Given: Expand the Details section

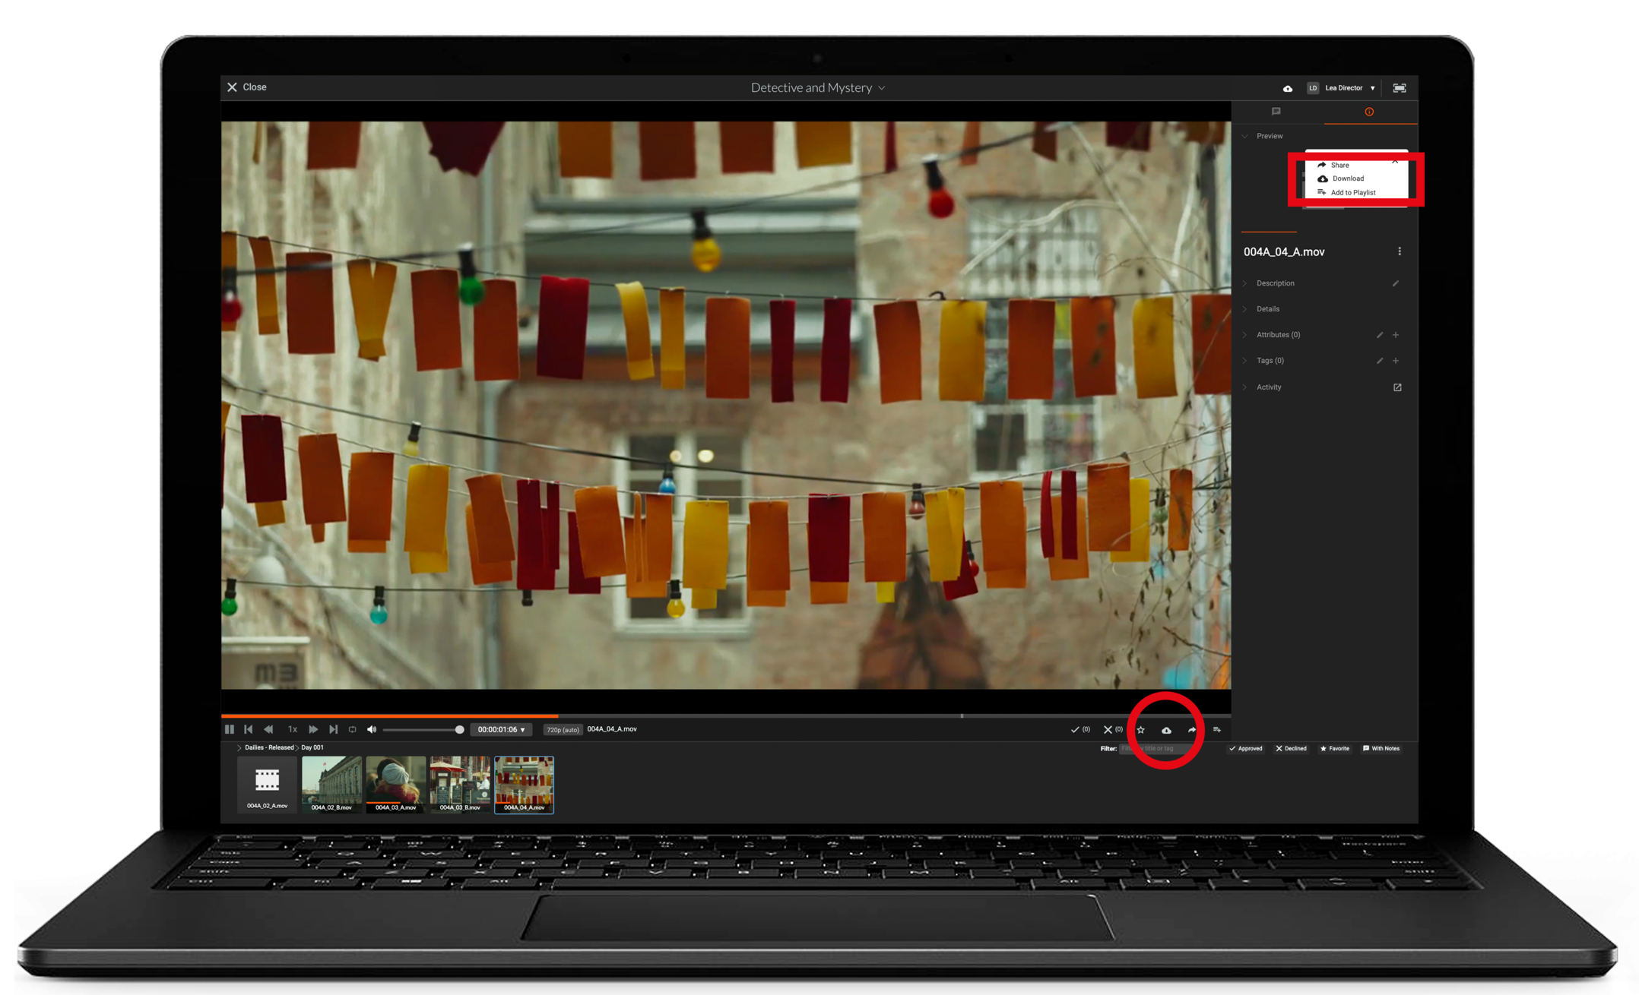Looking at the screenshot, I should tap(1267, 309).
